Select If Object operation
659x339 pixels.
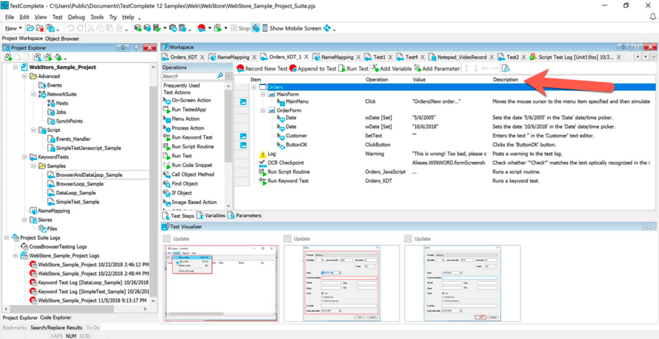177,193
